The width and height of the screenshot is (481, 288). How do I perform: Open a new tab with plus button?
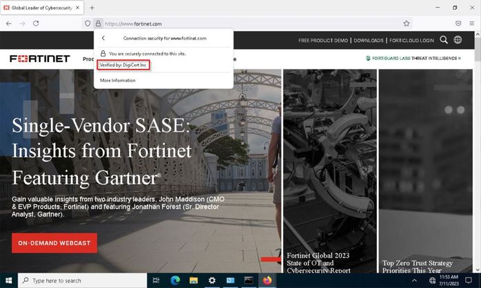(x=92, y=8)
